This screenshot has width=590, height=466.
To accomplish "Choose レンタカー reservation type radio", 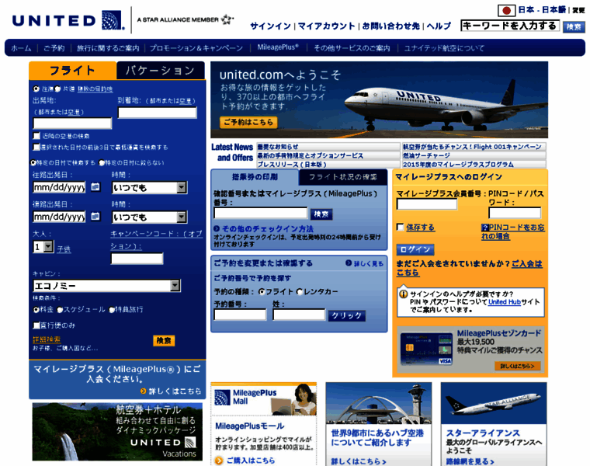I will pyautogui.click(x=300, y=292).
